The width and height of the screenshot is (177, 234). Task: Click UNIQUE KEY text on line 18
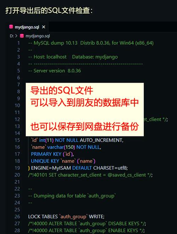pos(45,161)
